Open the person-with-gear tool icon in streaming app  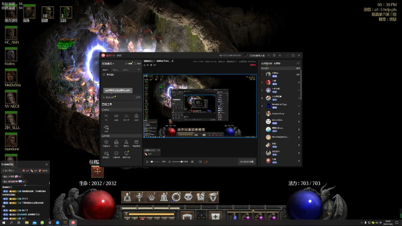pos(126,143)
